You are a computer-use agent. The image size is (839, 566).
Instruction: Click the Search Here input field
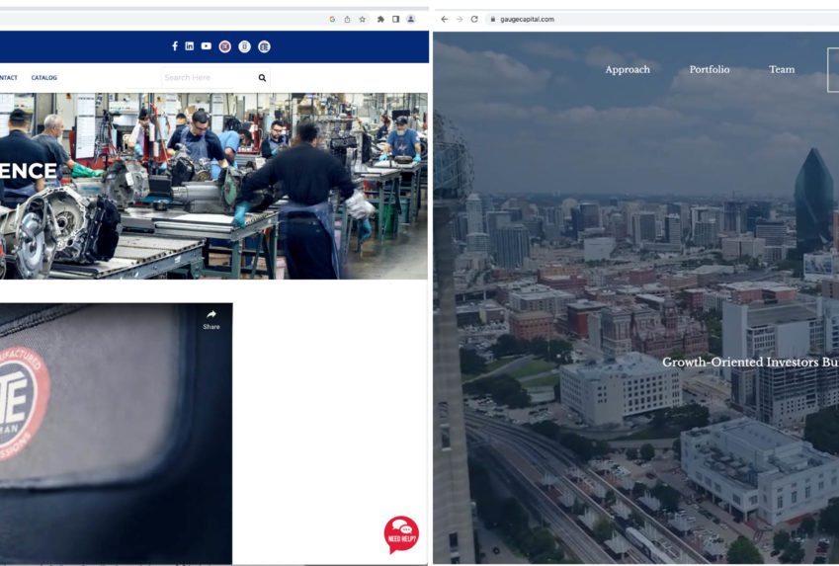tap(208, 77)
